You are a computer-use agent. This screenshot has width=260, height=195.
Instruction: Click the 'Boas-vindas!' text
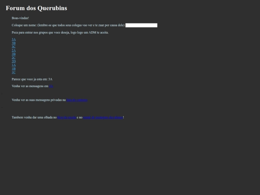pyautogui.click(x=20, y=18)
